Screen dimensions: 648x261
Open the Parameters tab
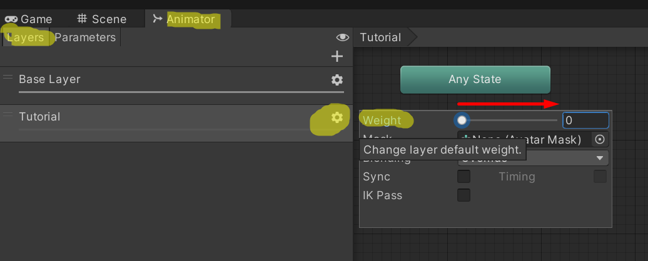point(85,37)
